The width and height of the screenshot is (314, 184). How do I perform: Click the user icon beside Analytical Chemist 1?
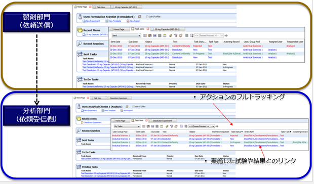(x=79, y=106)
